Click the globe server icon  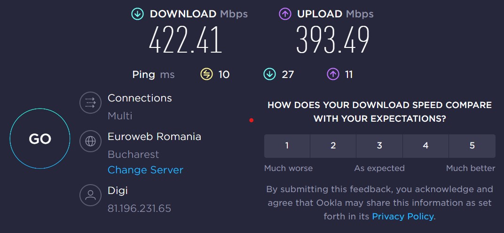coord(90,141)
